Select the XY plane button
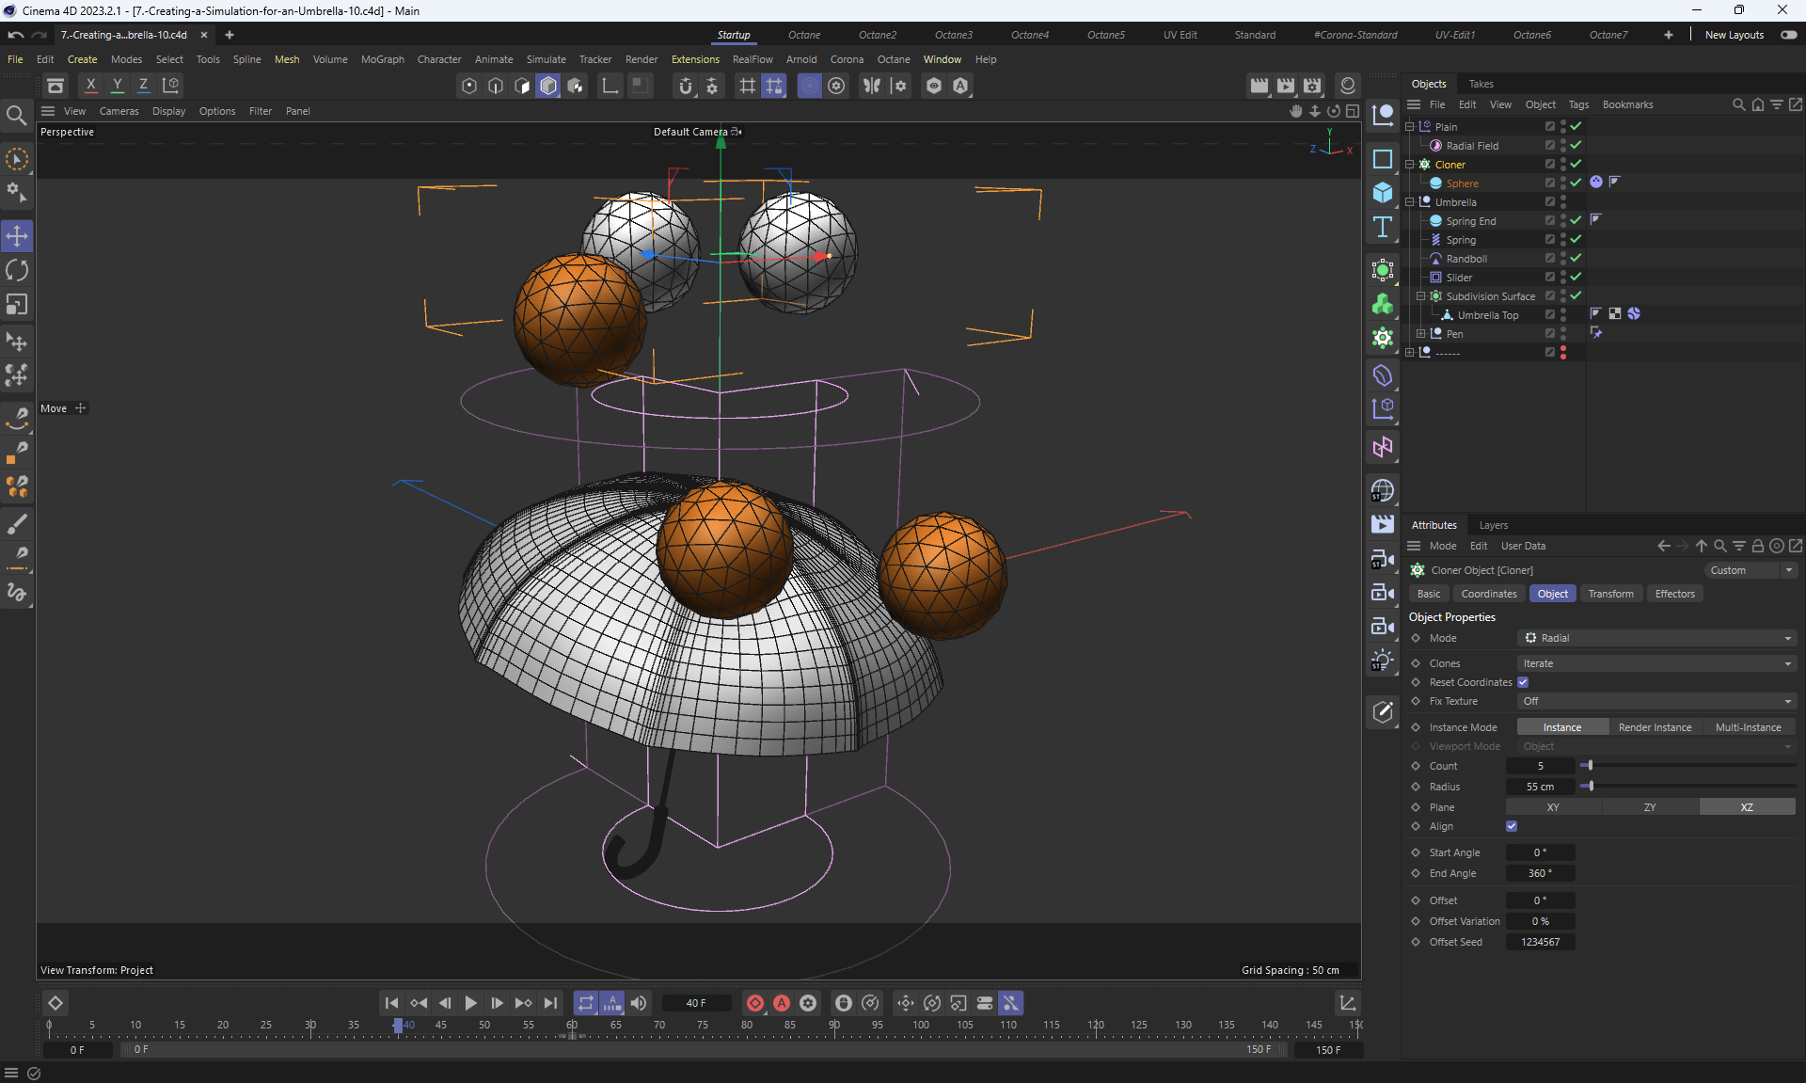The width and height of the screenshot is (1806, 1083). [x=1553, y=807]
